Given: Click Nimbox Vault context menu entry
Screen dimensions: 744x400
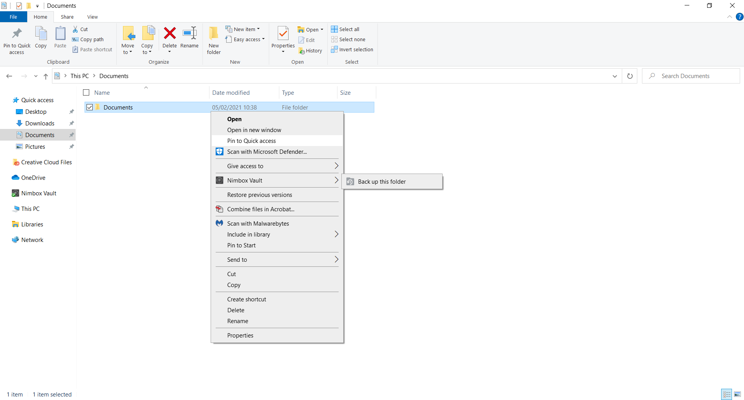Looking at the screenshot, I should point(277,181).
